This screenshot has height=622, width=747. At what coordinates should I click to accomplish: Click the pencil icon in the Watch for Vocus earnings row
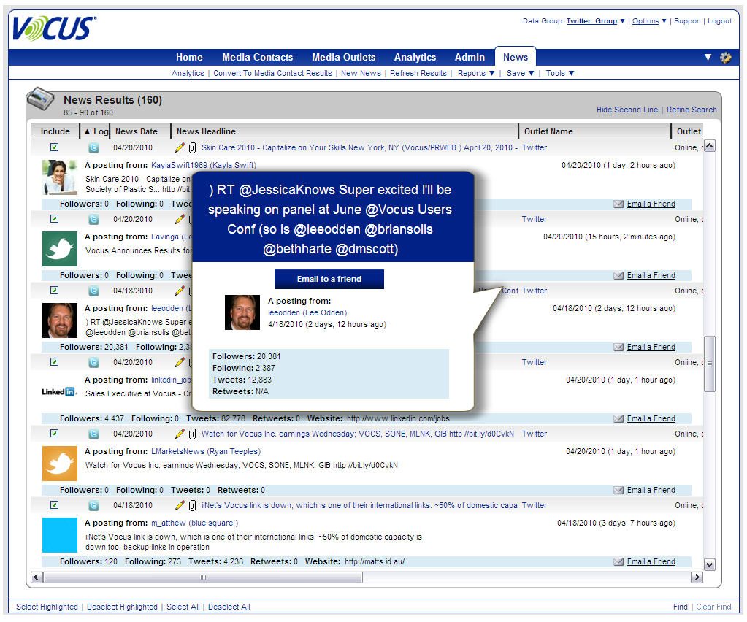pos(180,434)
